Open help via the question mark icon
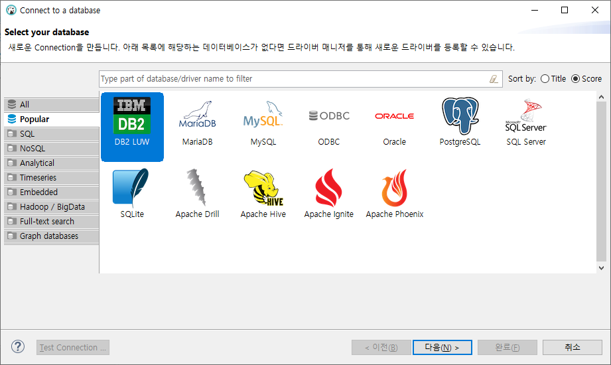The height and width of the screenshot is (365, 611). coord(18,346)
